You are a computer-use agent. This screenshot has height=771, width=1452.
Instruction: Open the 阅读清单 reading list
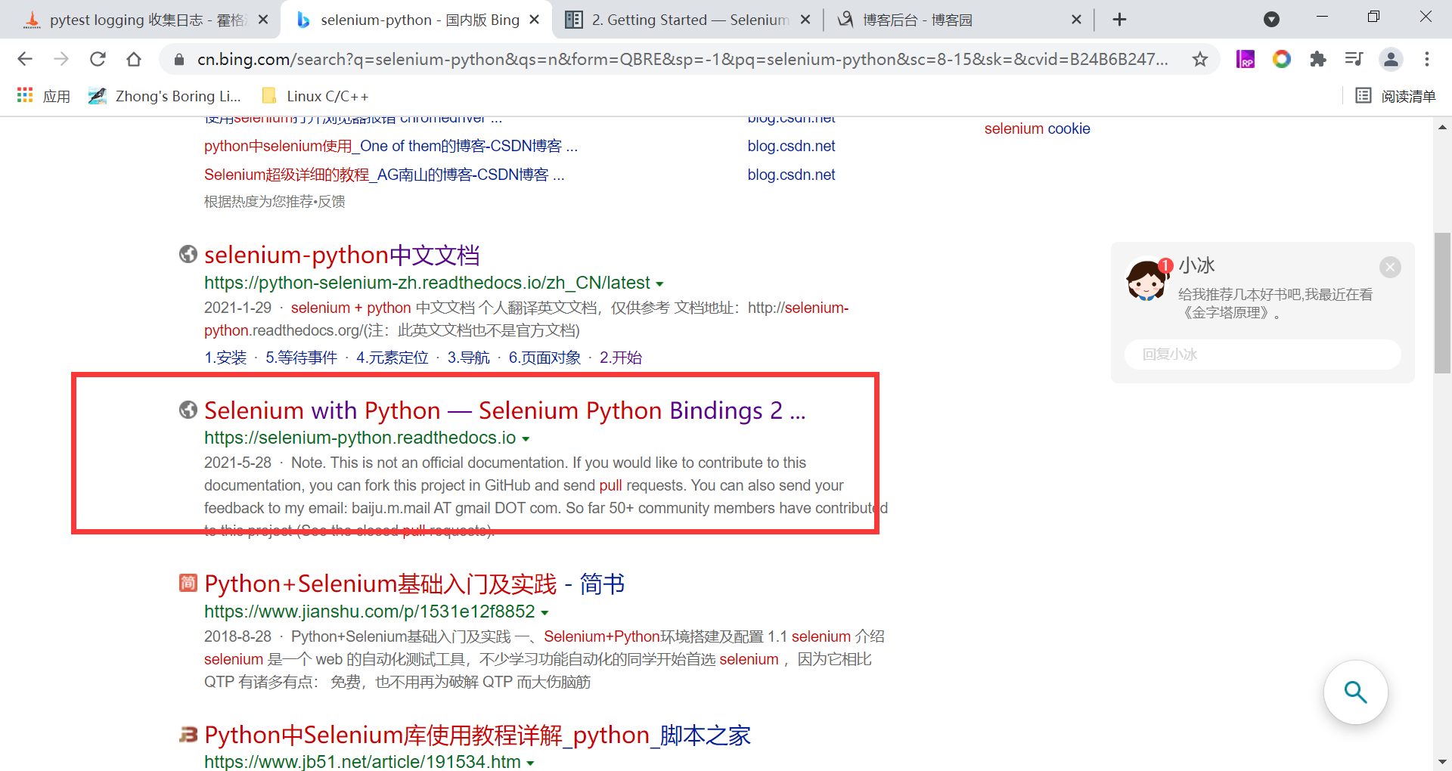pos(1395,96)
